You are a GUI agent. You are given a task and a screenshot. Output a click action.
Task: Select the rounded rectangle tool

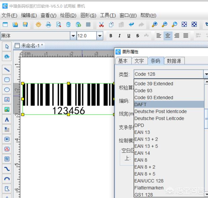[7, 80]
